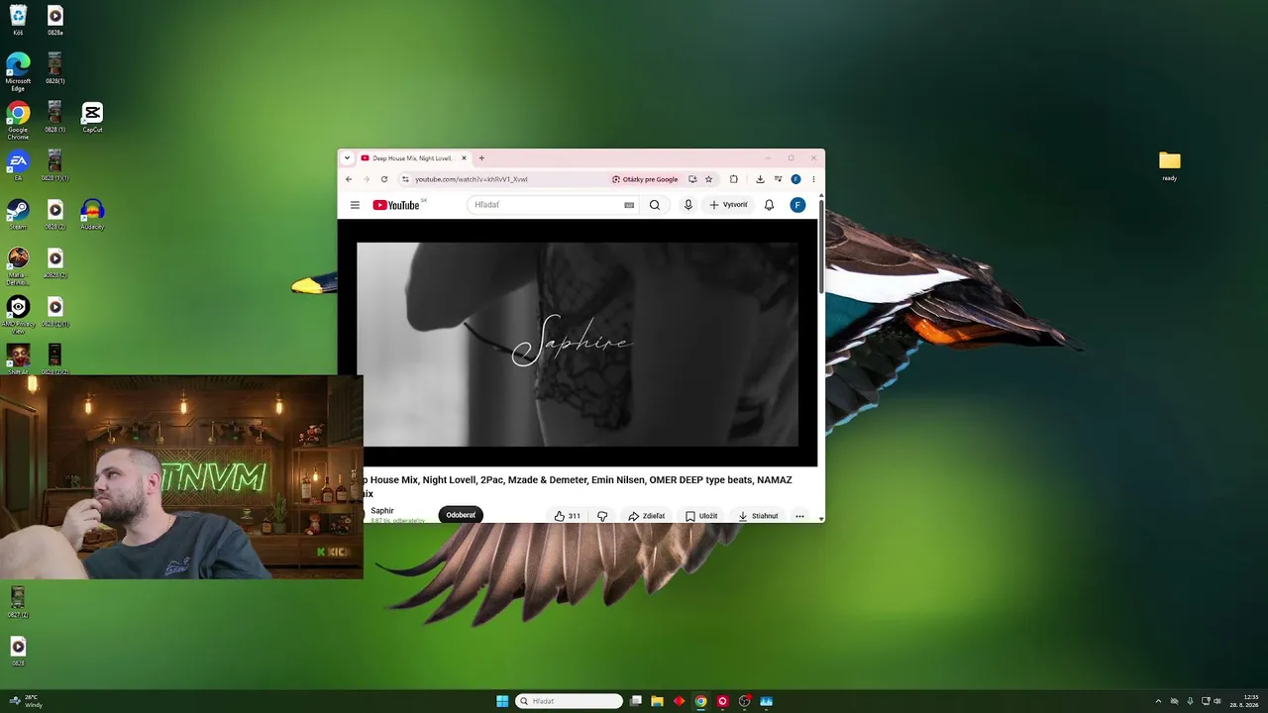The width and height of the screenshot is (1268, 713).
Task: Click the Vytvoriť create button
Action: click(728, 205)
